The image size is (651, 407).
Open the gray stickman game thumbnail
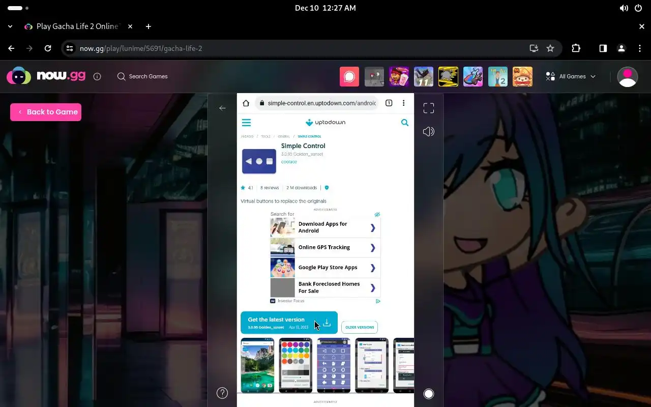pos(374,77)
